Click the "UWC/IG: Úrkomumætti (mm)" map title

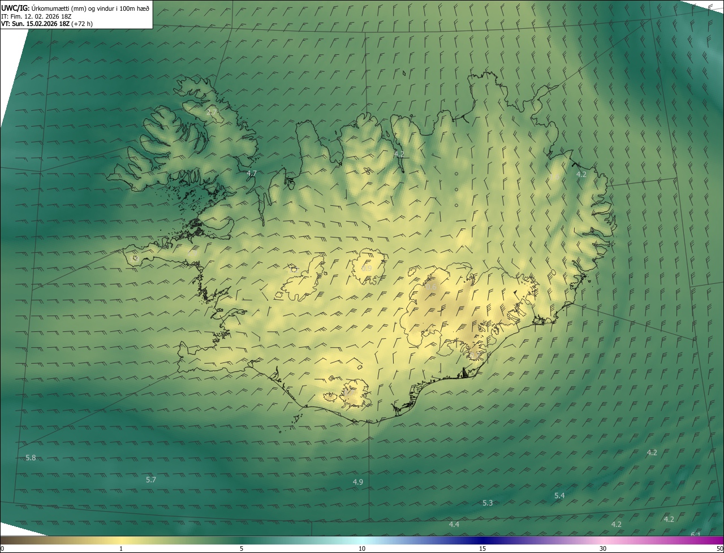(75, 7)
